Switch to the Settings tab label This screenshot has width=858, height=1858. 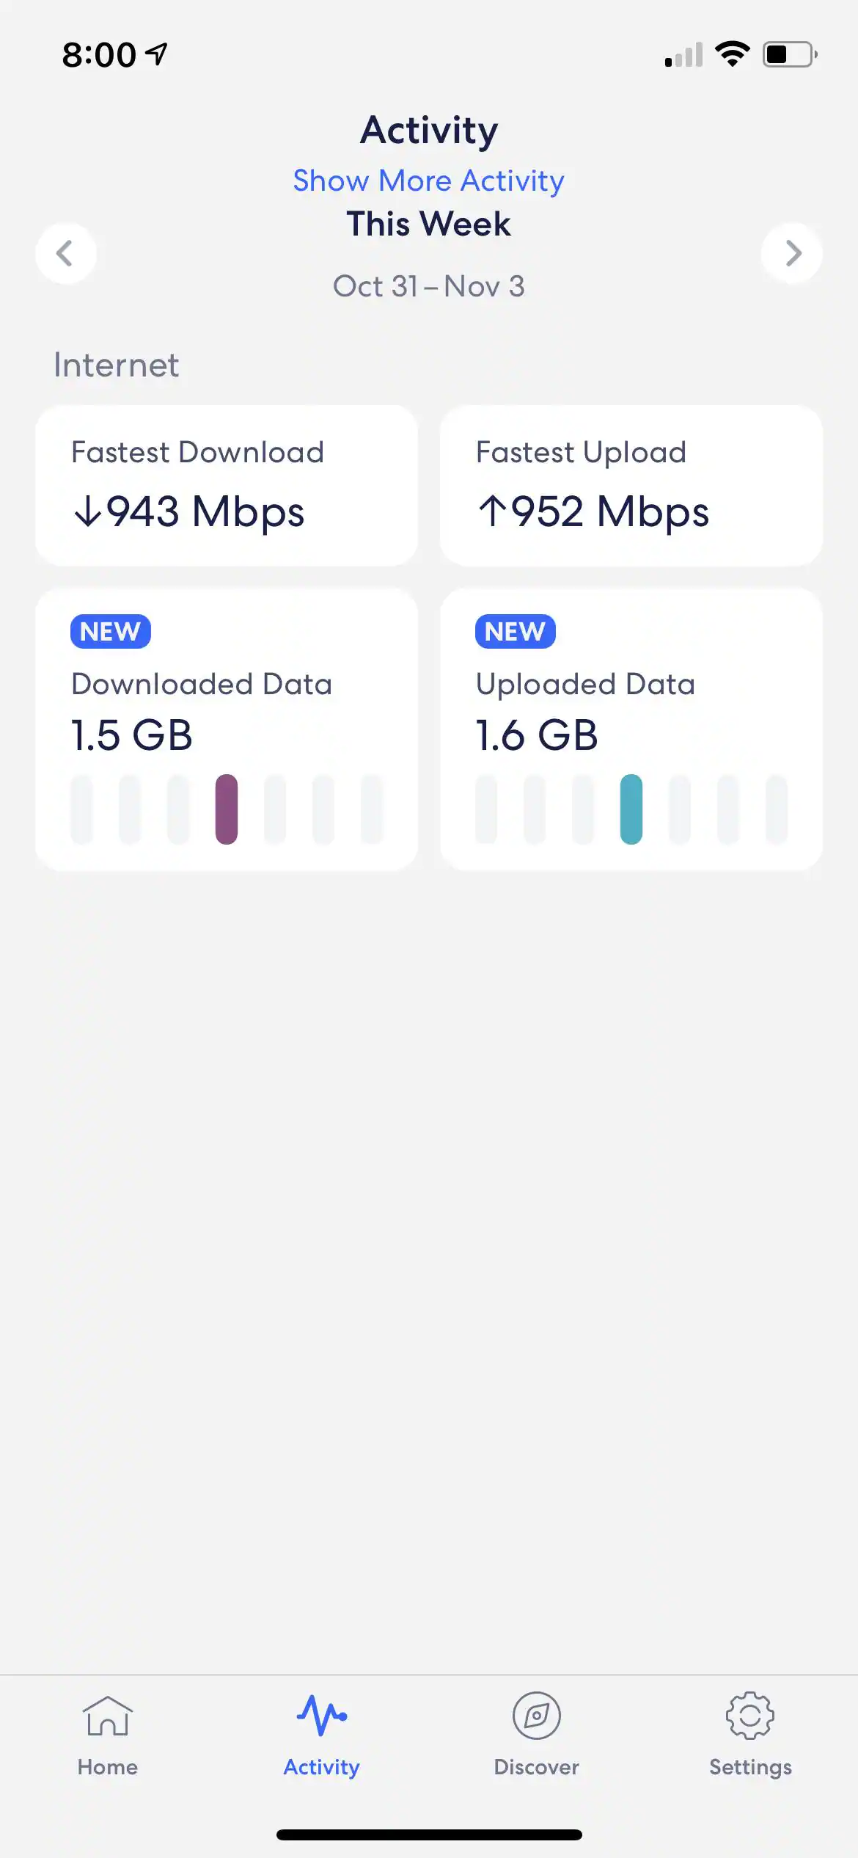750,1767
